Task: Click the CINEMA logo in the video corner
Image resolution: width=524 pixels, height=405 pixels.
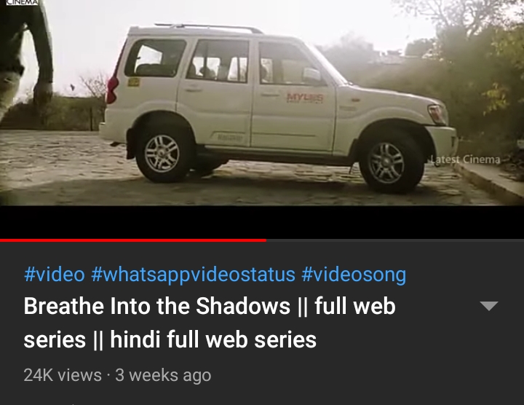Action: coord(22,2)
